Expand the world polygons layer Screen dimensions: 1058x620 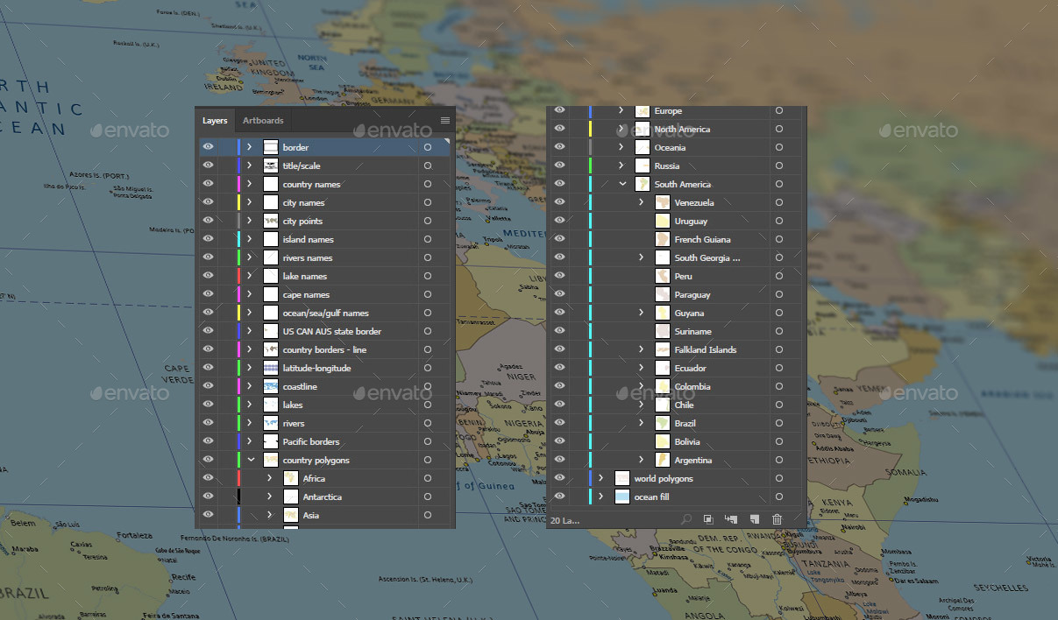click(600, 478)
